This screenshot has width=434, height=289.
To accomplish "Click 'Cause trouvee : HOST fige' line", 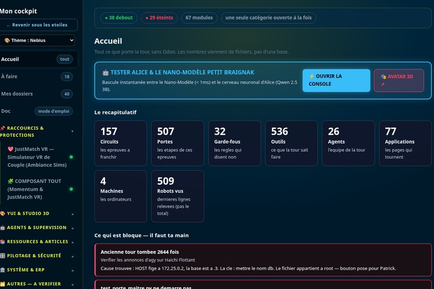I will pos(248,268).
